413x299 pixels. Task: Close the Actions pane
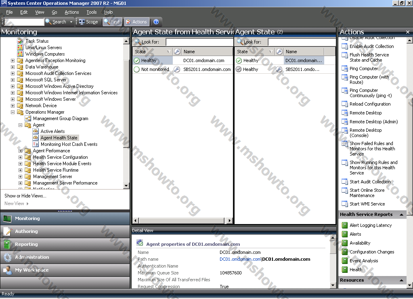[407, 32]
